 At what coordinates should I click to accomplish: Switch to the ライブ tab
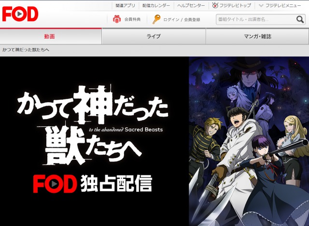(x=154, y=37)
